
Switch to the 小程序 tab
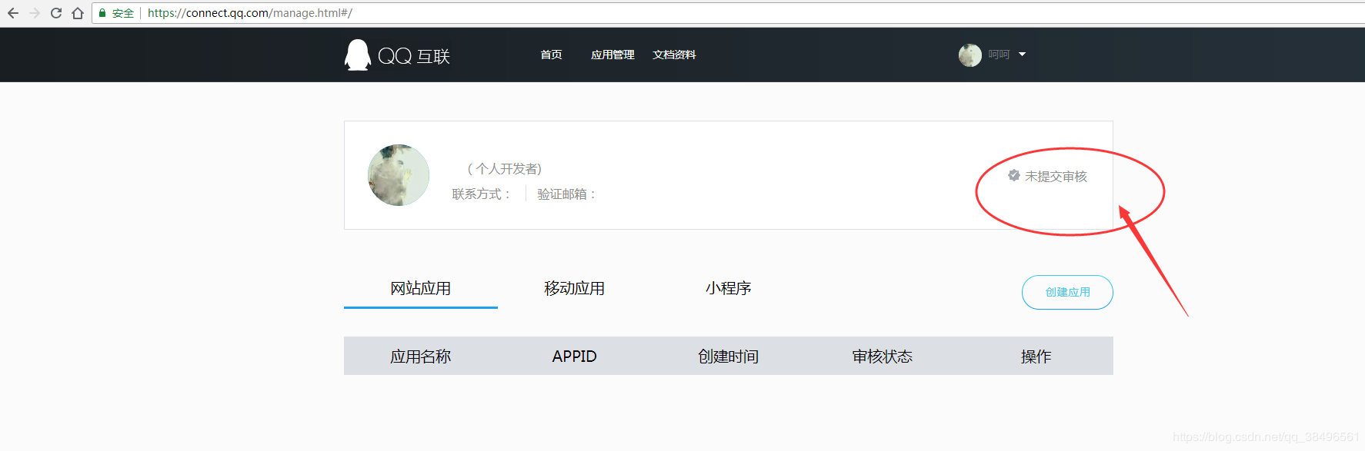[728, 289]
